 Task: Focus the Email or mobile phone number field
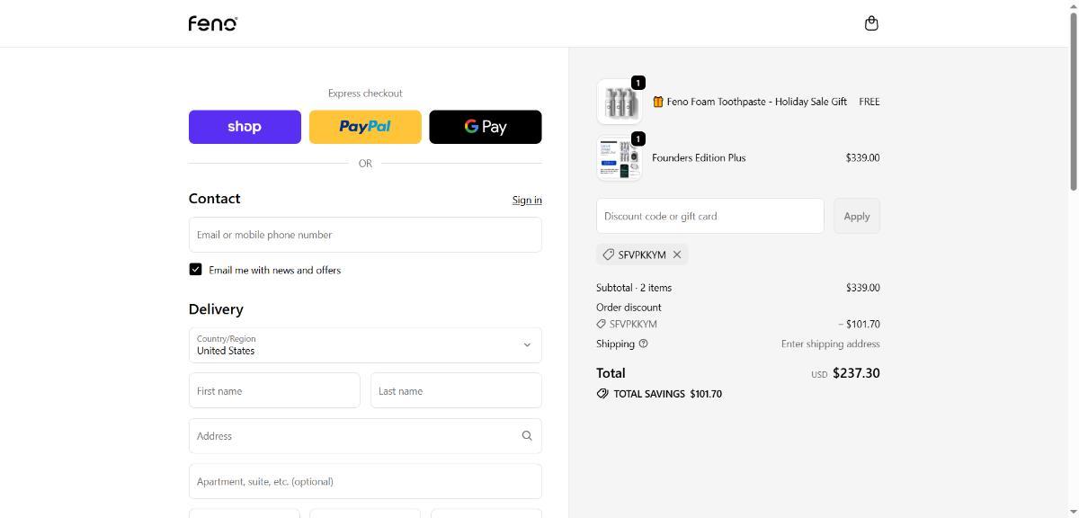click(x=365, y=235)
